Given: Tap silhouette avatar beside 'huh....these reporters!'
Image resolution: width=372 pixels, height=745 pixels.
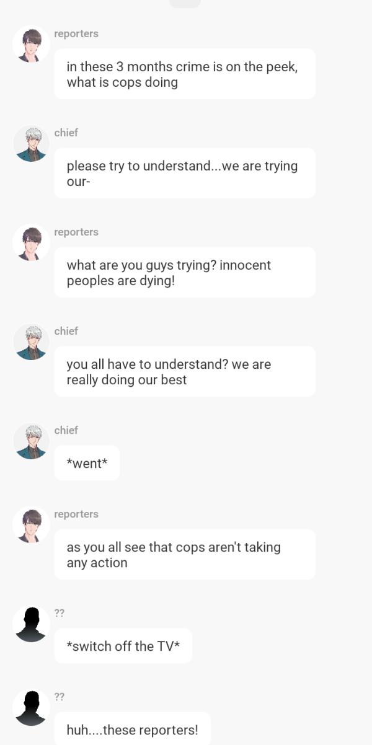Looking at the screenshot, I should (x=31, y=707).
